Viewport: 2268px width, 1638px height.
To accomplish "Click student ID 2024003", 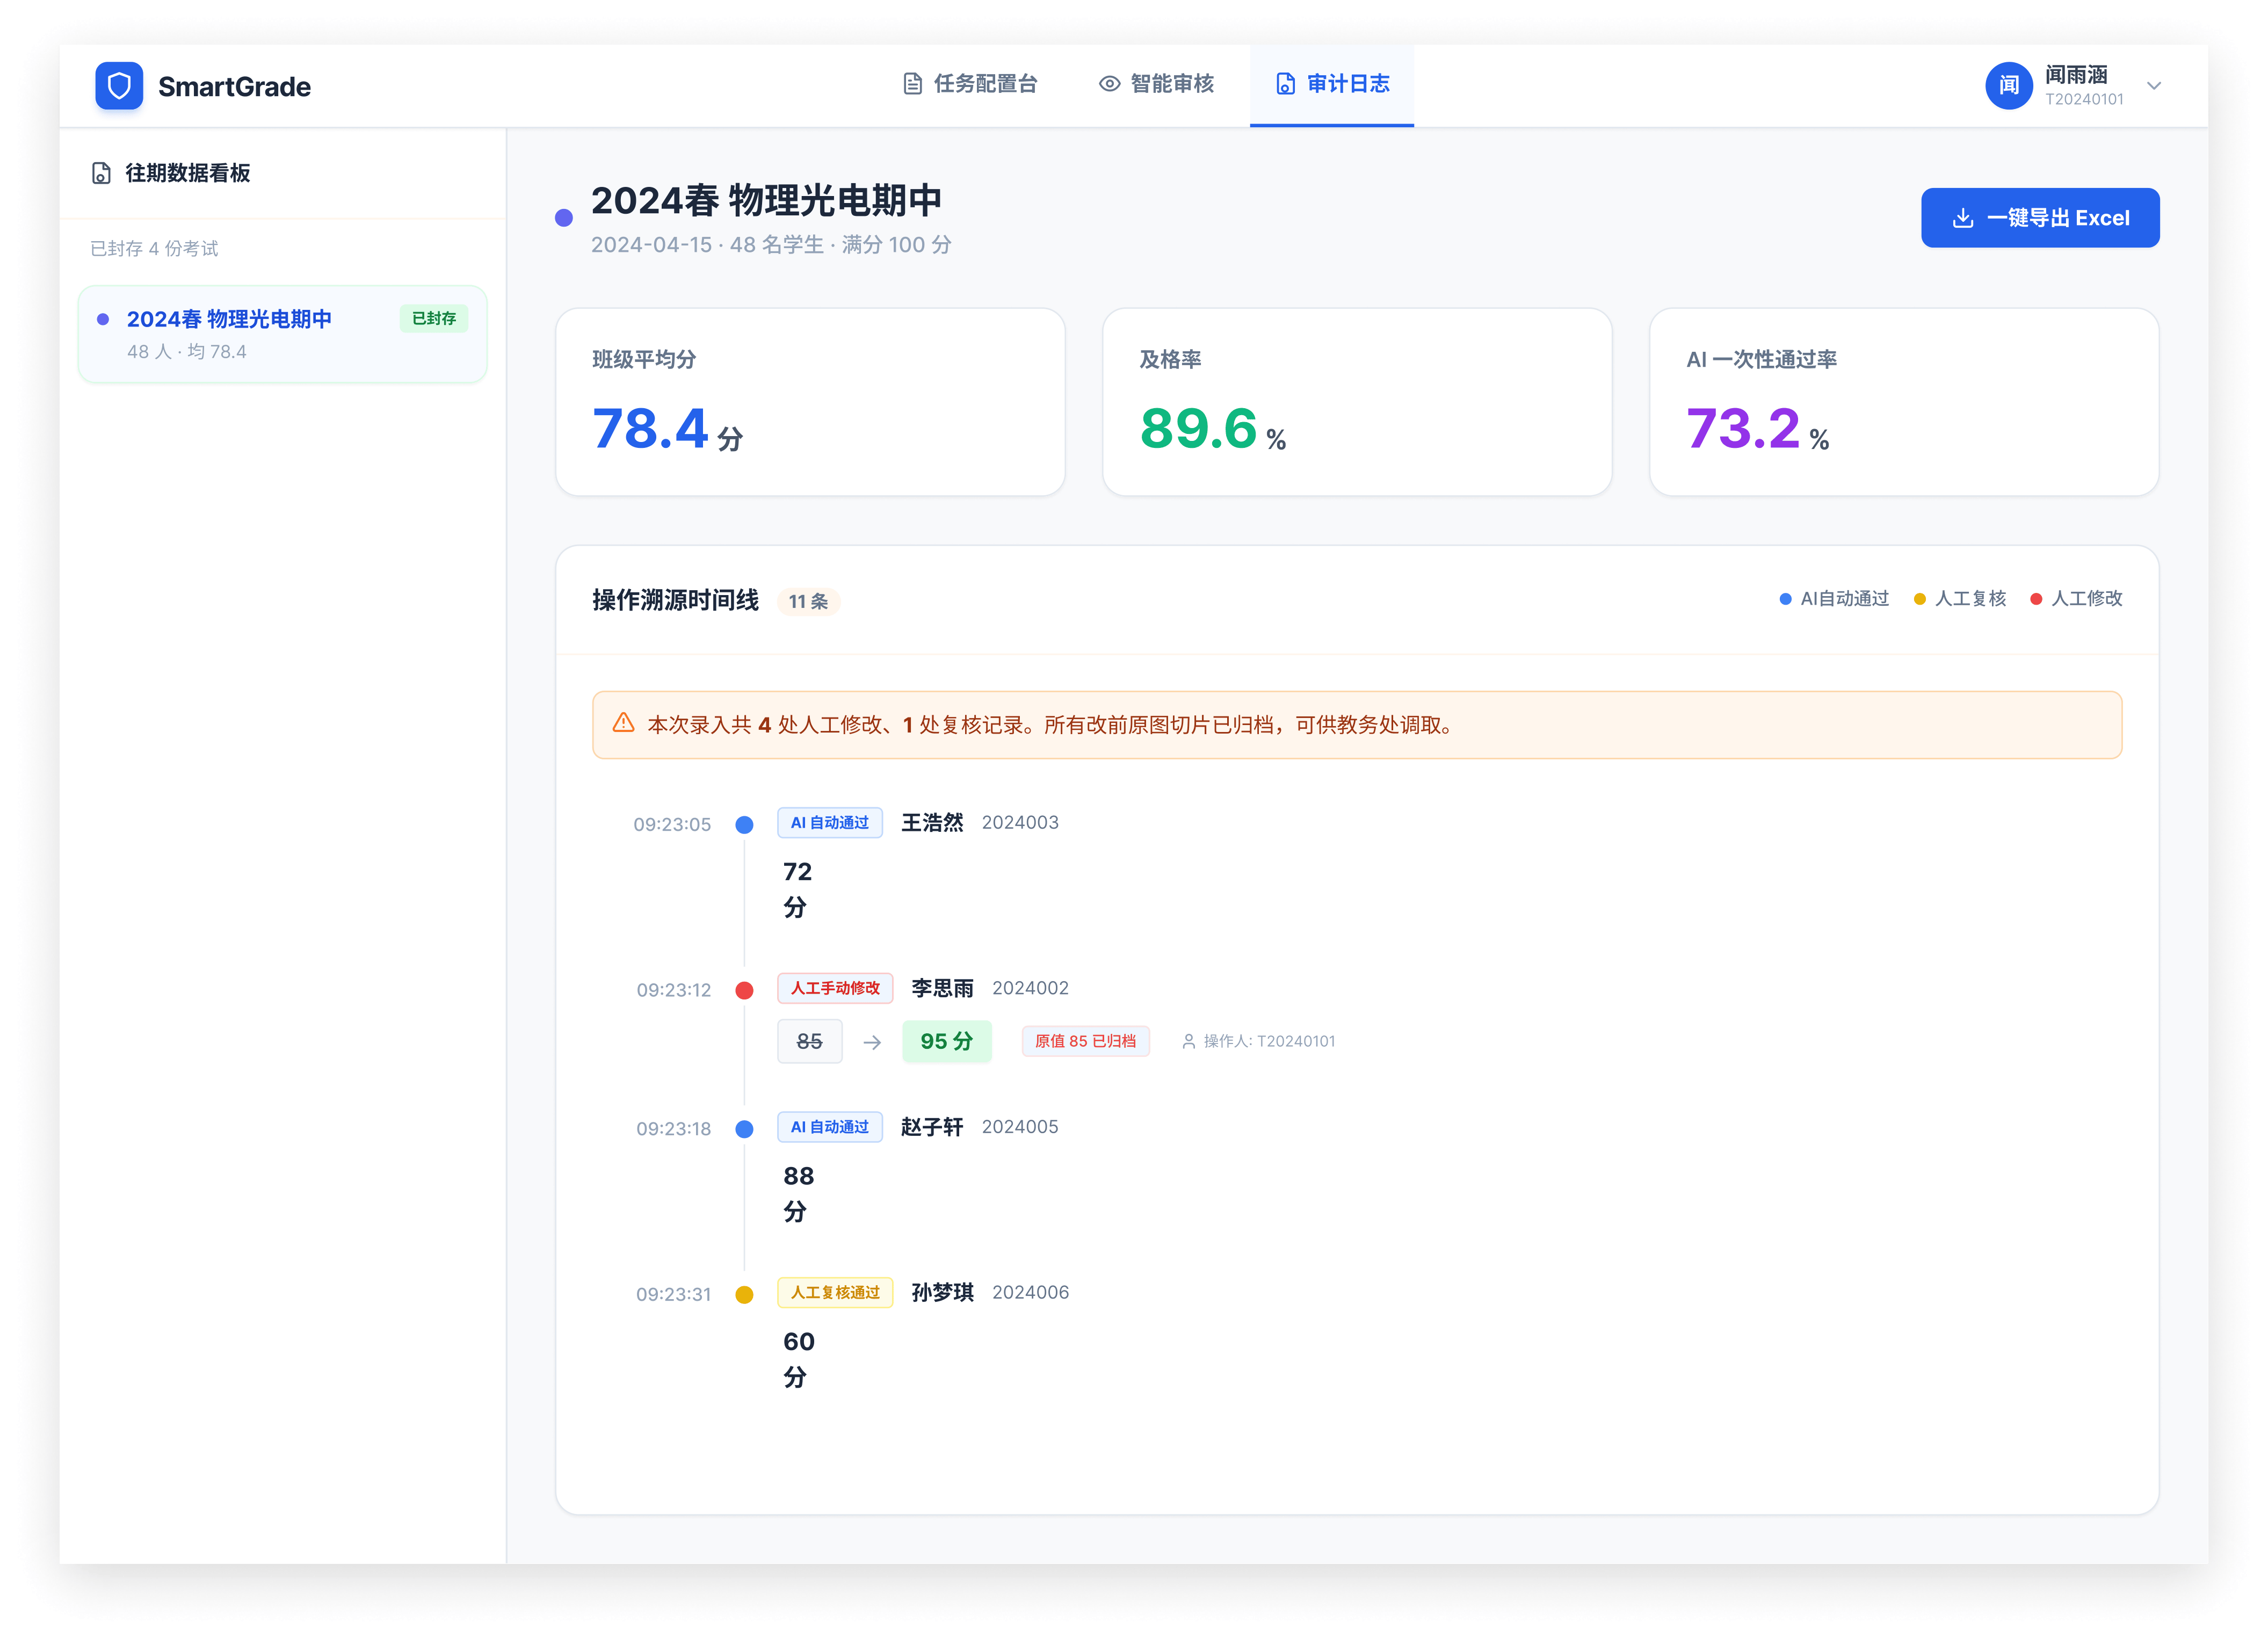I will pos(1020,822).
